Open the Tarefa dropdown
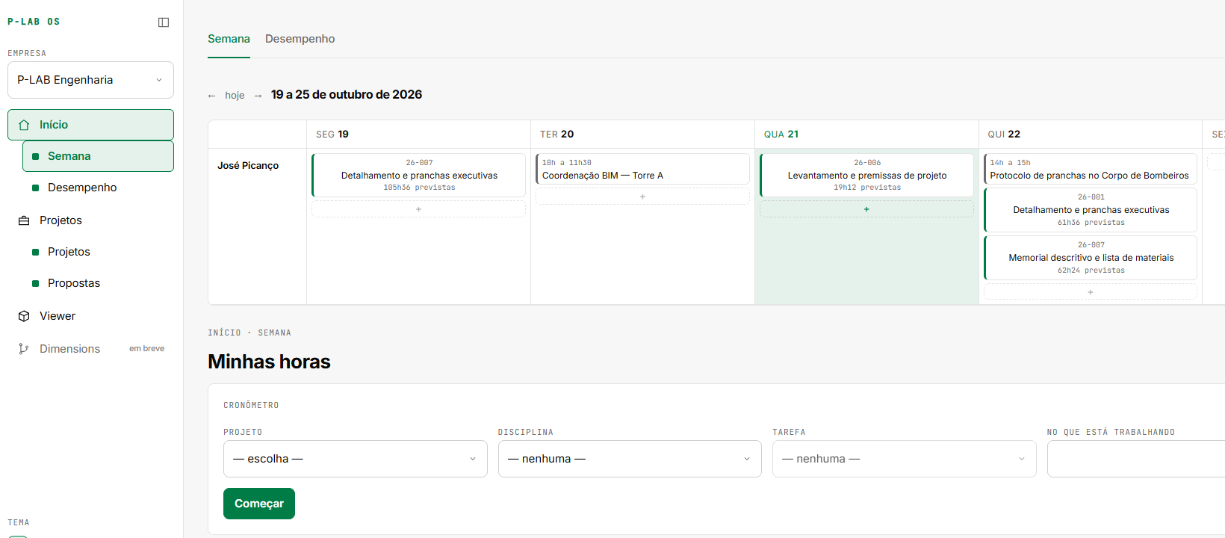The image size is (1225, 538). point(905,459)
